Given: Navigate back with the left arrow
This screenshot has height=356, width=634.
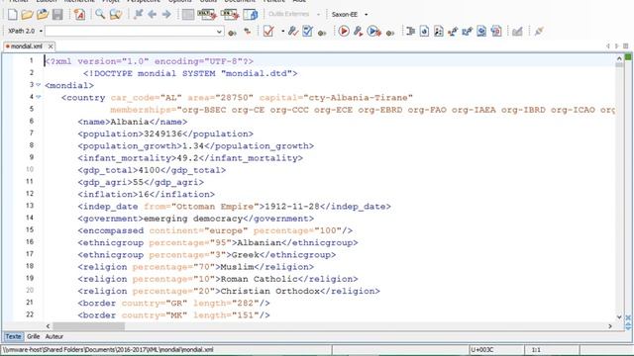Looking at the screenshot, I should [x=152, y=15].
